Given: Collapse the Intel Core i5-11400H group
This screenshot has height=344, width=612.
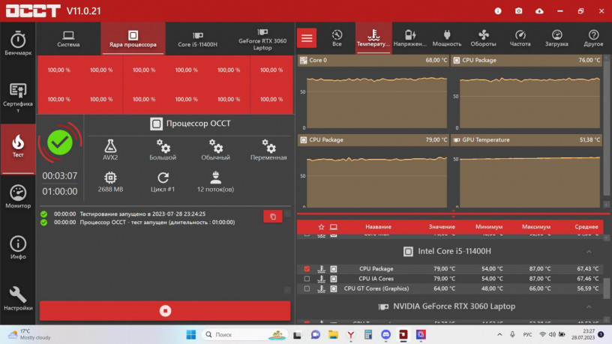Looking at the screenshot, I should coord(589,252).
